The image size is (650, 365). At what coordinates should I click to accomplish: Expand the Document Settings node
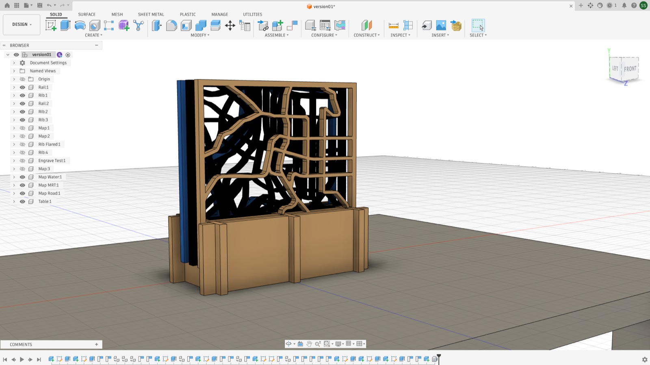tap(14, 63)
